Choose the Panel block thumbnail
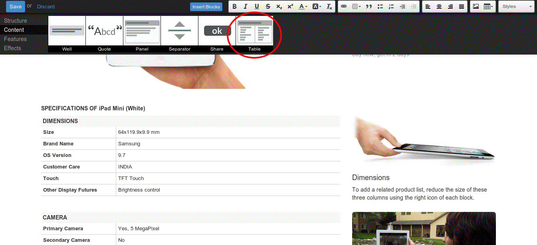The width and height of the screenshot is (537, 245). (142, 34)
